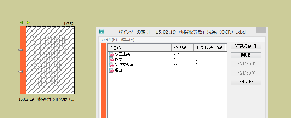This screenshot has width=291, height=118.
Task: Click the green next-page arrow above the binder
Action: tap(28, 22)
